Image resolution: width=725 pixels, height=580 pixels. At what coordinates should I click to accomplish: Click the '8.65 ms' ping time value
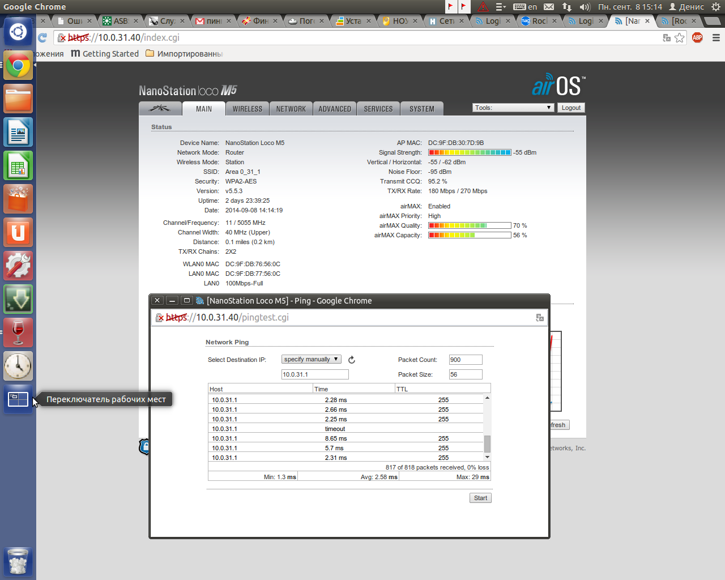pos(336,438)
